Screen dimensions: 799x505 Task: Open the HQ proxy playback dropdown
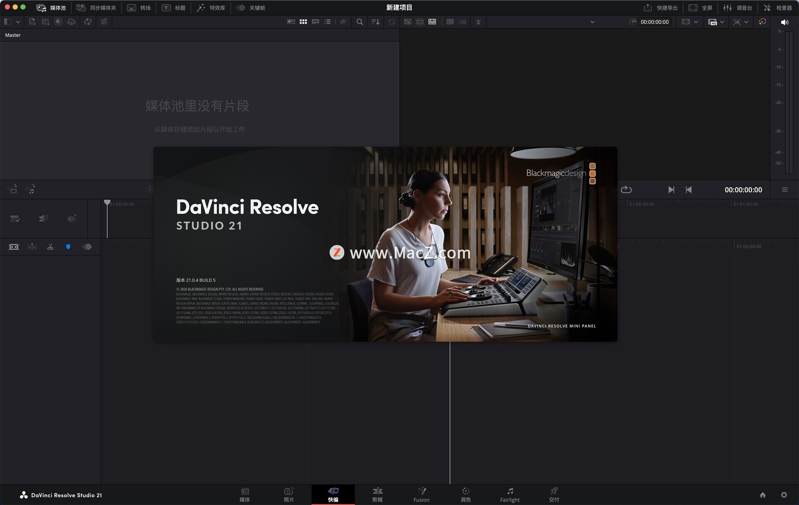[722, 22]
